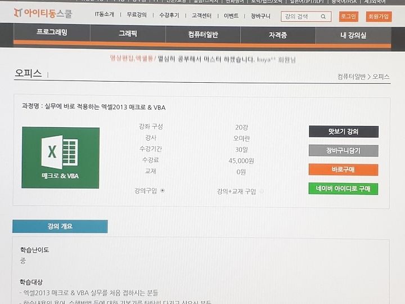Click the 맛보기 강의 button
405x304 pixels.
[344, 132]
